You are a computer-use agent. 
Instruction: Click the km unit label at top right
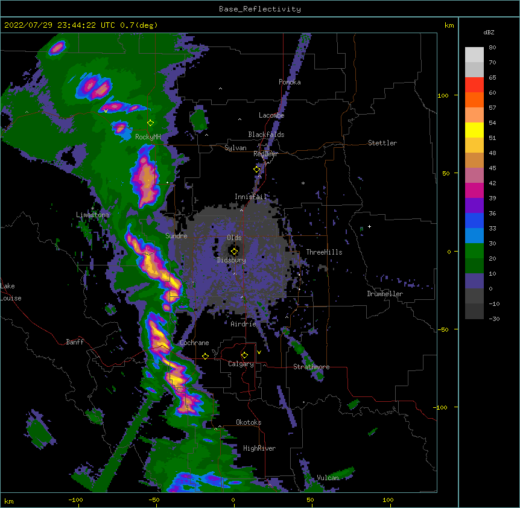449,25
